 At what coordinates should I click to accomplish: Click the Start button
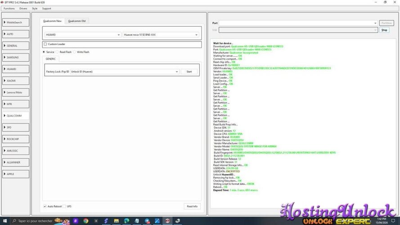[x=189, y=72]
